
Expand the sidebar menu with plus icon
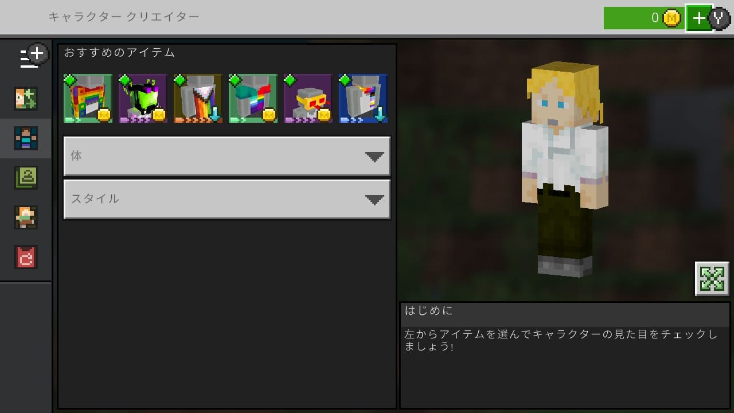point(33,56)
